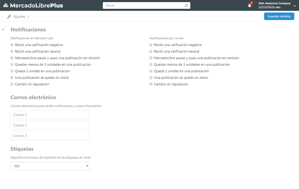The height and width of the screenshot is (189, 299).
Task: Click the Ajustes wrench icon
Action: point(9,16)
